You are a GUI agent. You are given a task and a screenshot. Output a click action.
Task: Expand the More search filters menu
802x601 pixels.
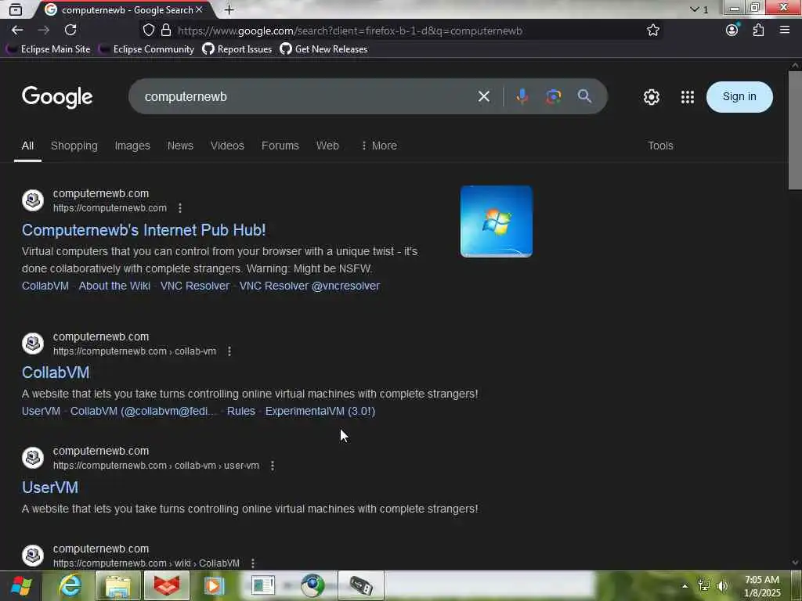[378, 146]
